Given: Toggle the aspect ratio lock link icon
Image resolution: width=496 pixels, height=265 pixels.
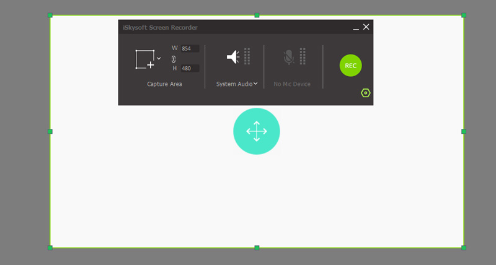Looking at the screenshot, I should coord(174,58).
